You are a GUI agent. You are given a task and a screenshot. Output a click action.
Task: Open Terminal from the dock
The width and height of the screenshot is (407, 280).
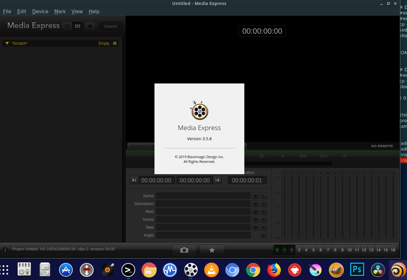tap(128, 270)
